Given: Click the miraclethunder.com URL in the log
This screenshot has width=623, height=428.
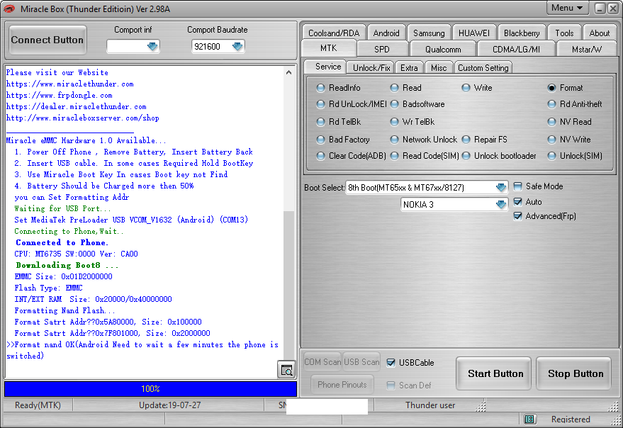Looking at the screenshot, I should pos(70,84).
